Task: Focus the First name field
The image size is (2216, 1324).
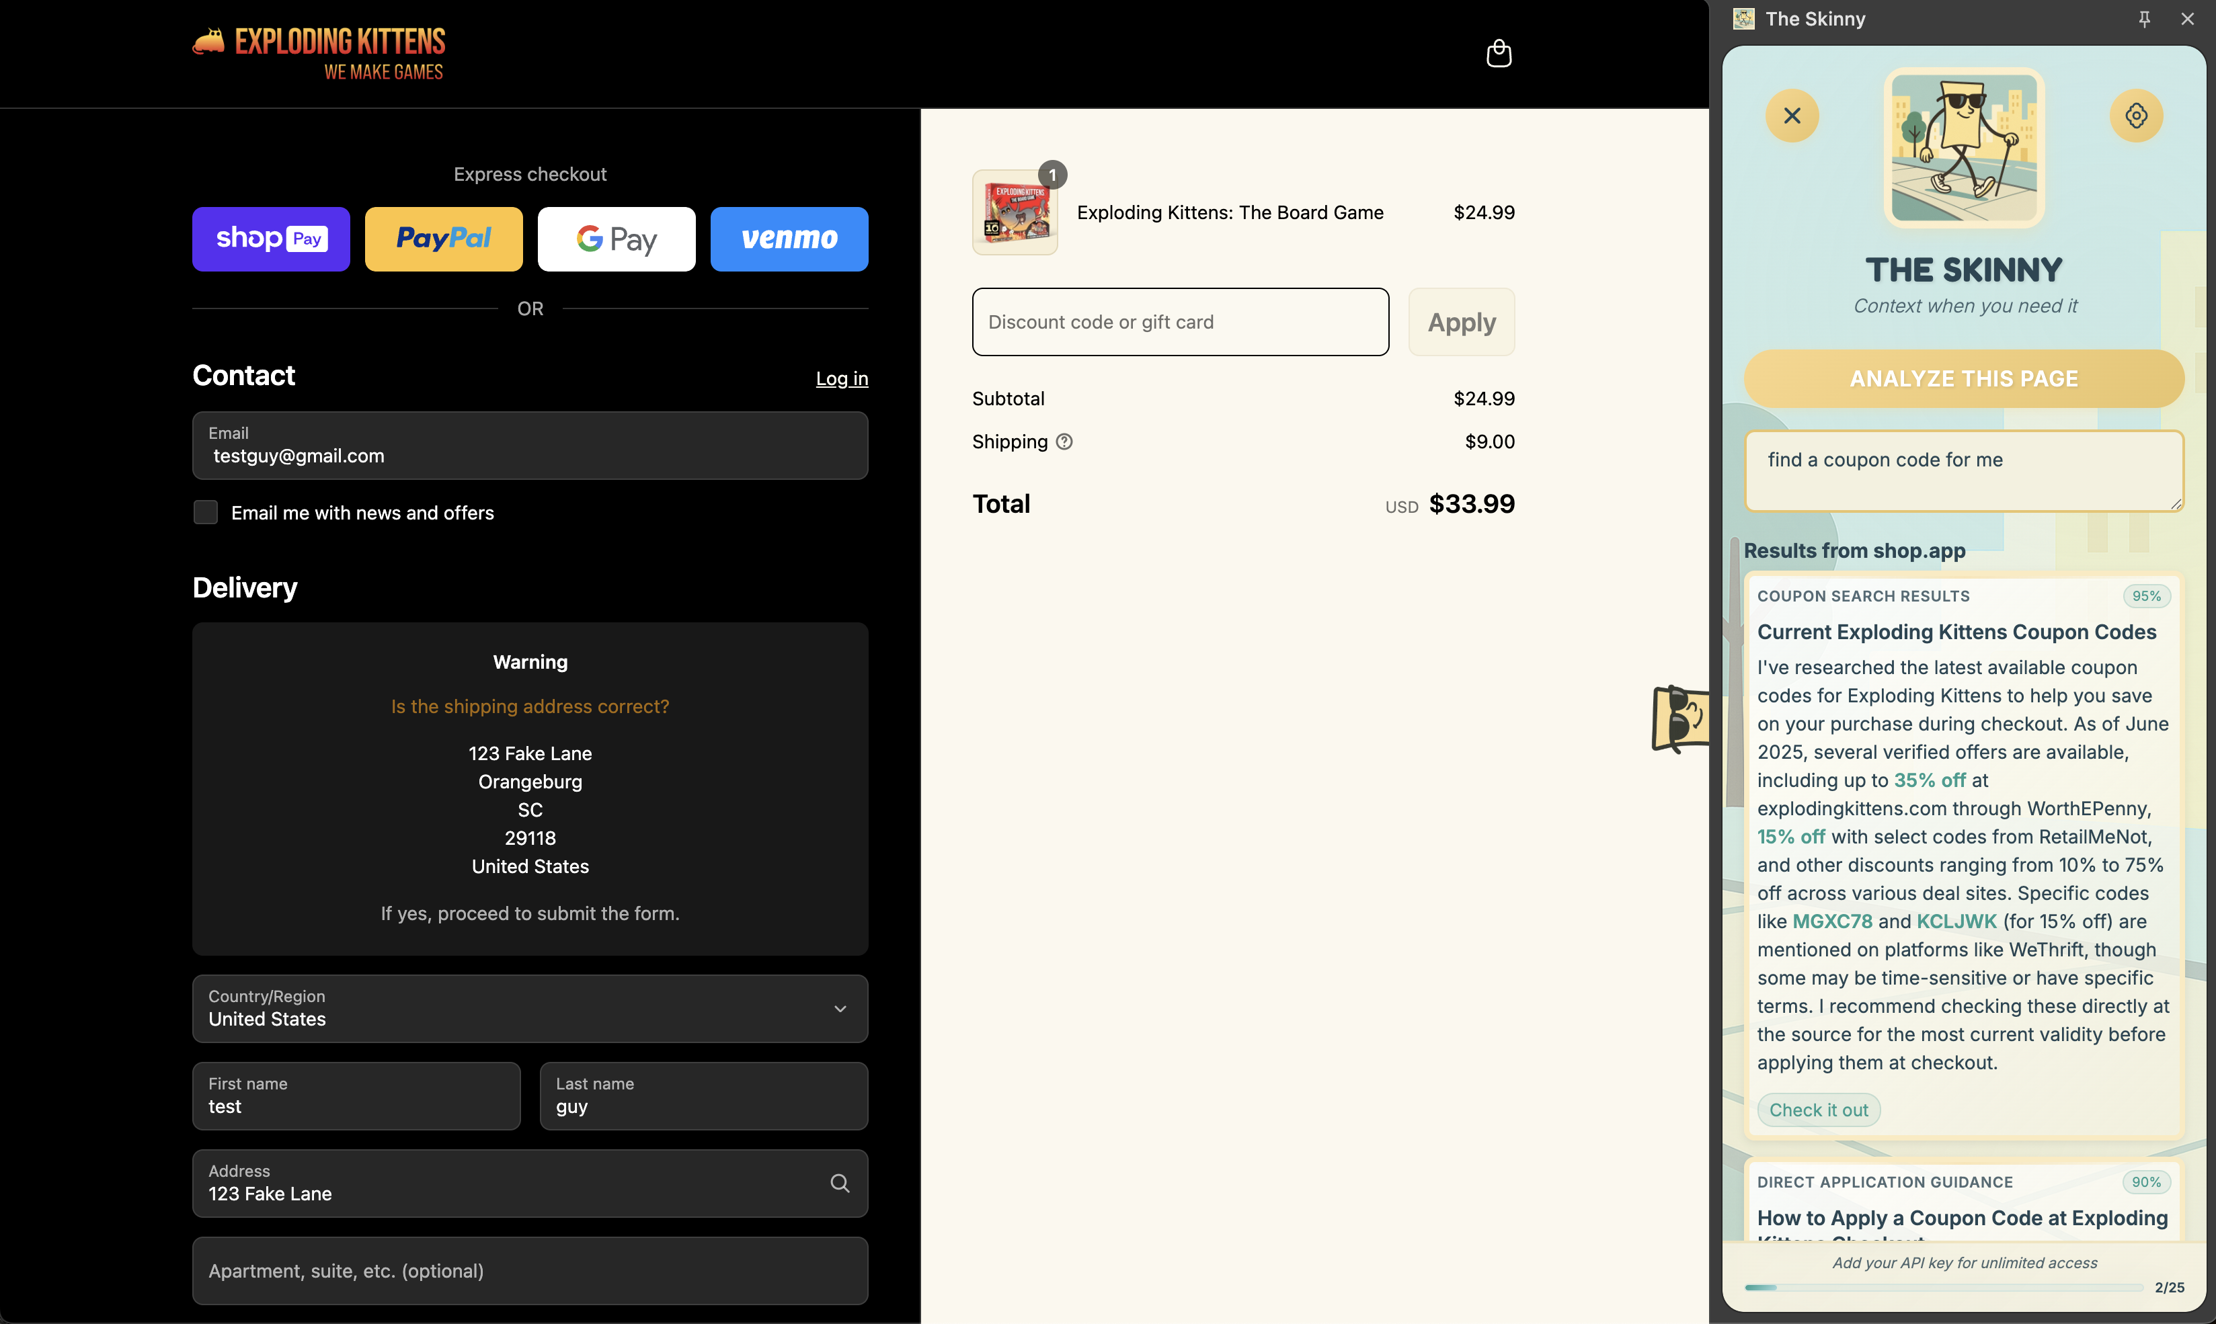Action: [x=356, y=1095]
